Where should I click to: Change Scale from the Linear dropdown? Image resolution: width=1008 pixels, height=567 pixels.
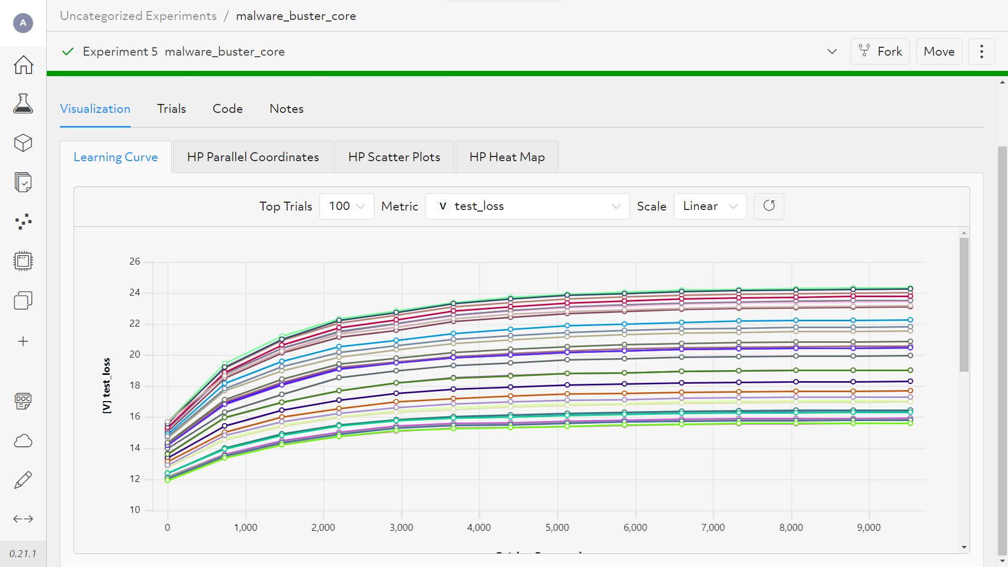(710, 206)
